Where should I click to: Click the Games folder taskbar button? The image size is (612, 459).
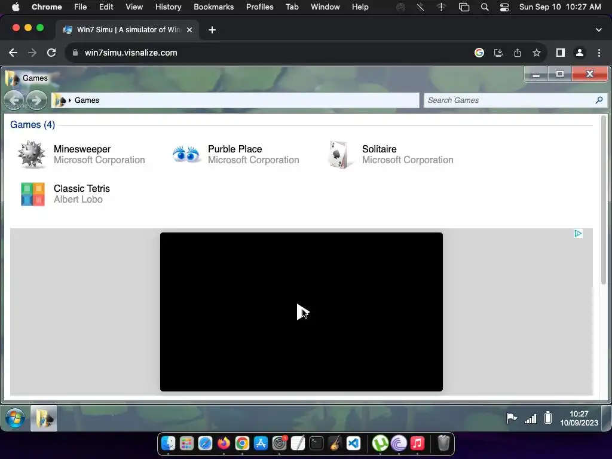tap(44, 418)
